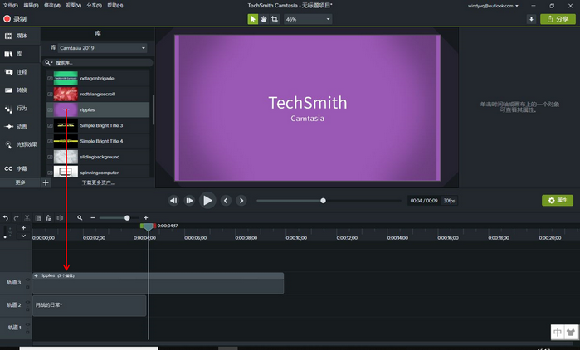Screen dimensions: 580x350
Task: Jump to next media clip
Action: click(x=241, y=201)
